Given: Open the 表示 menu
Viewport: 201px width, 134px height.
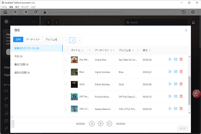Looking at the screenshot, I should pyautogui.click(x=17, y=7).
